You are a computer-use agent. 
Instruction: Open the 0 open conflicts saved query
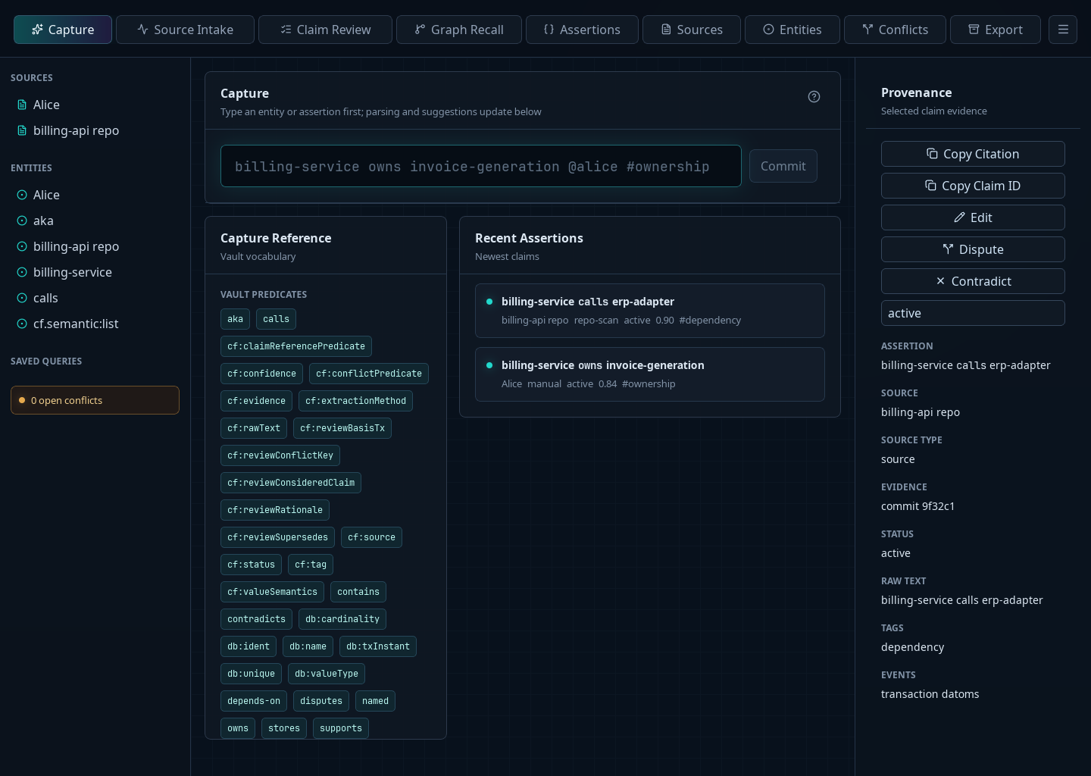coord(95,400)
